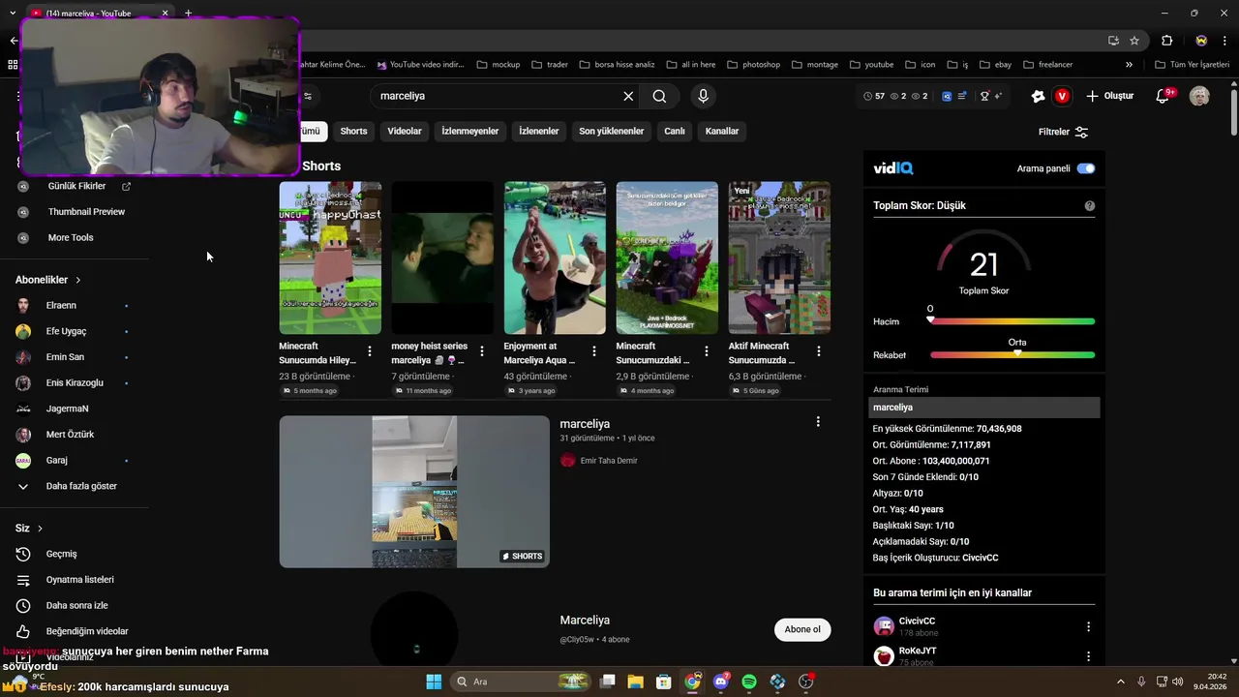Image resolution: width=1239 pixels, height=697 pixels.
Task: Show more bookmarks with double chevron
Action: coord(1129,65)
